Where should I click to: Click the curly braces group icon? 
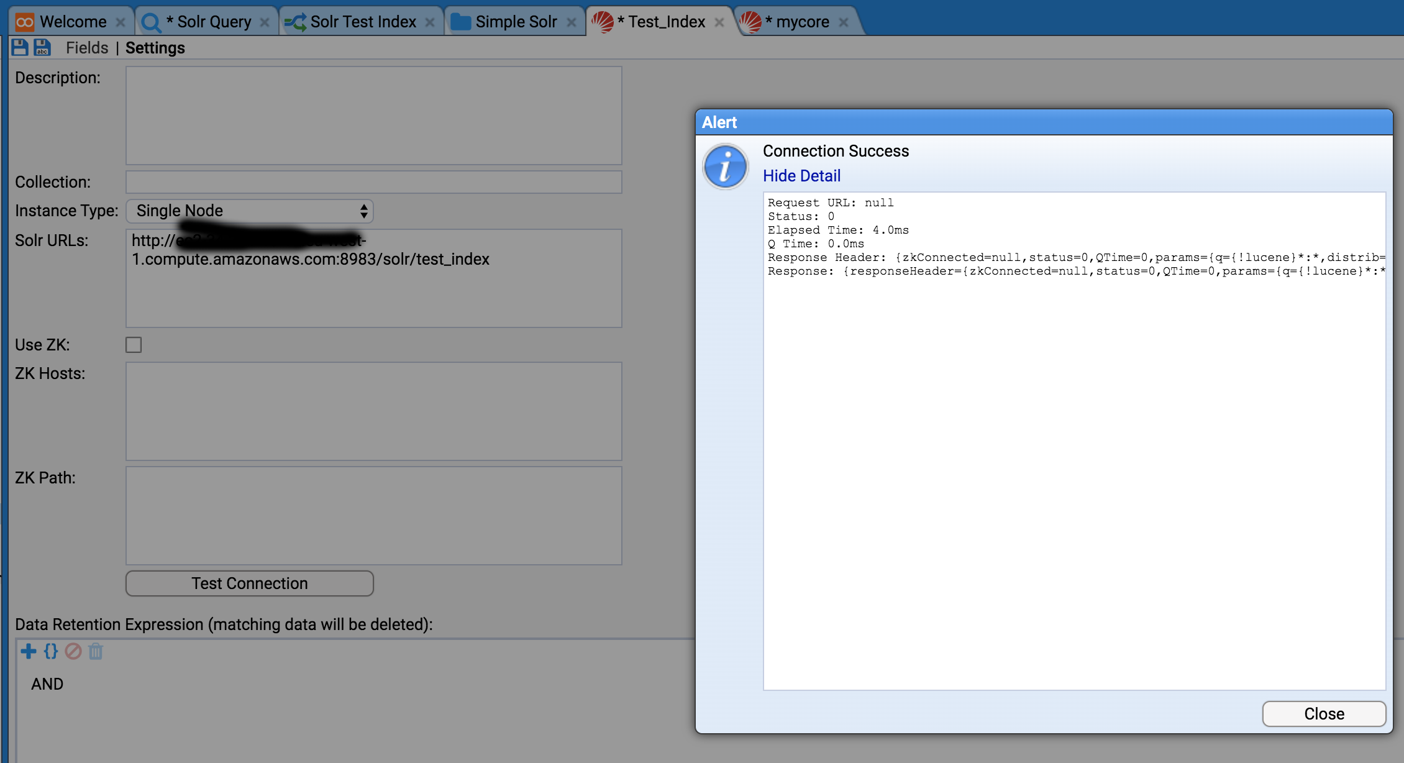[51, 651]
